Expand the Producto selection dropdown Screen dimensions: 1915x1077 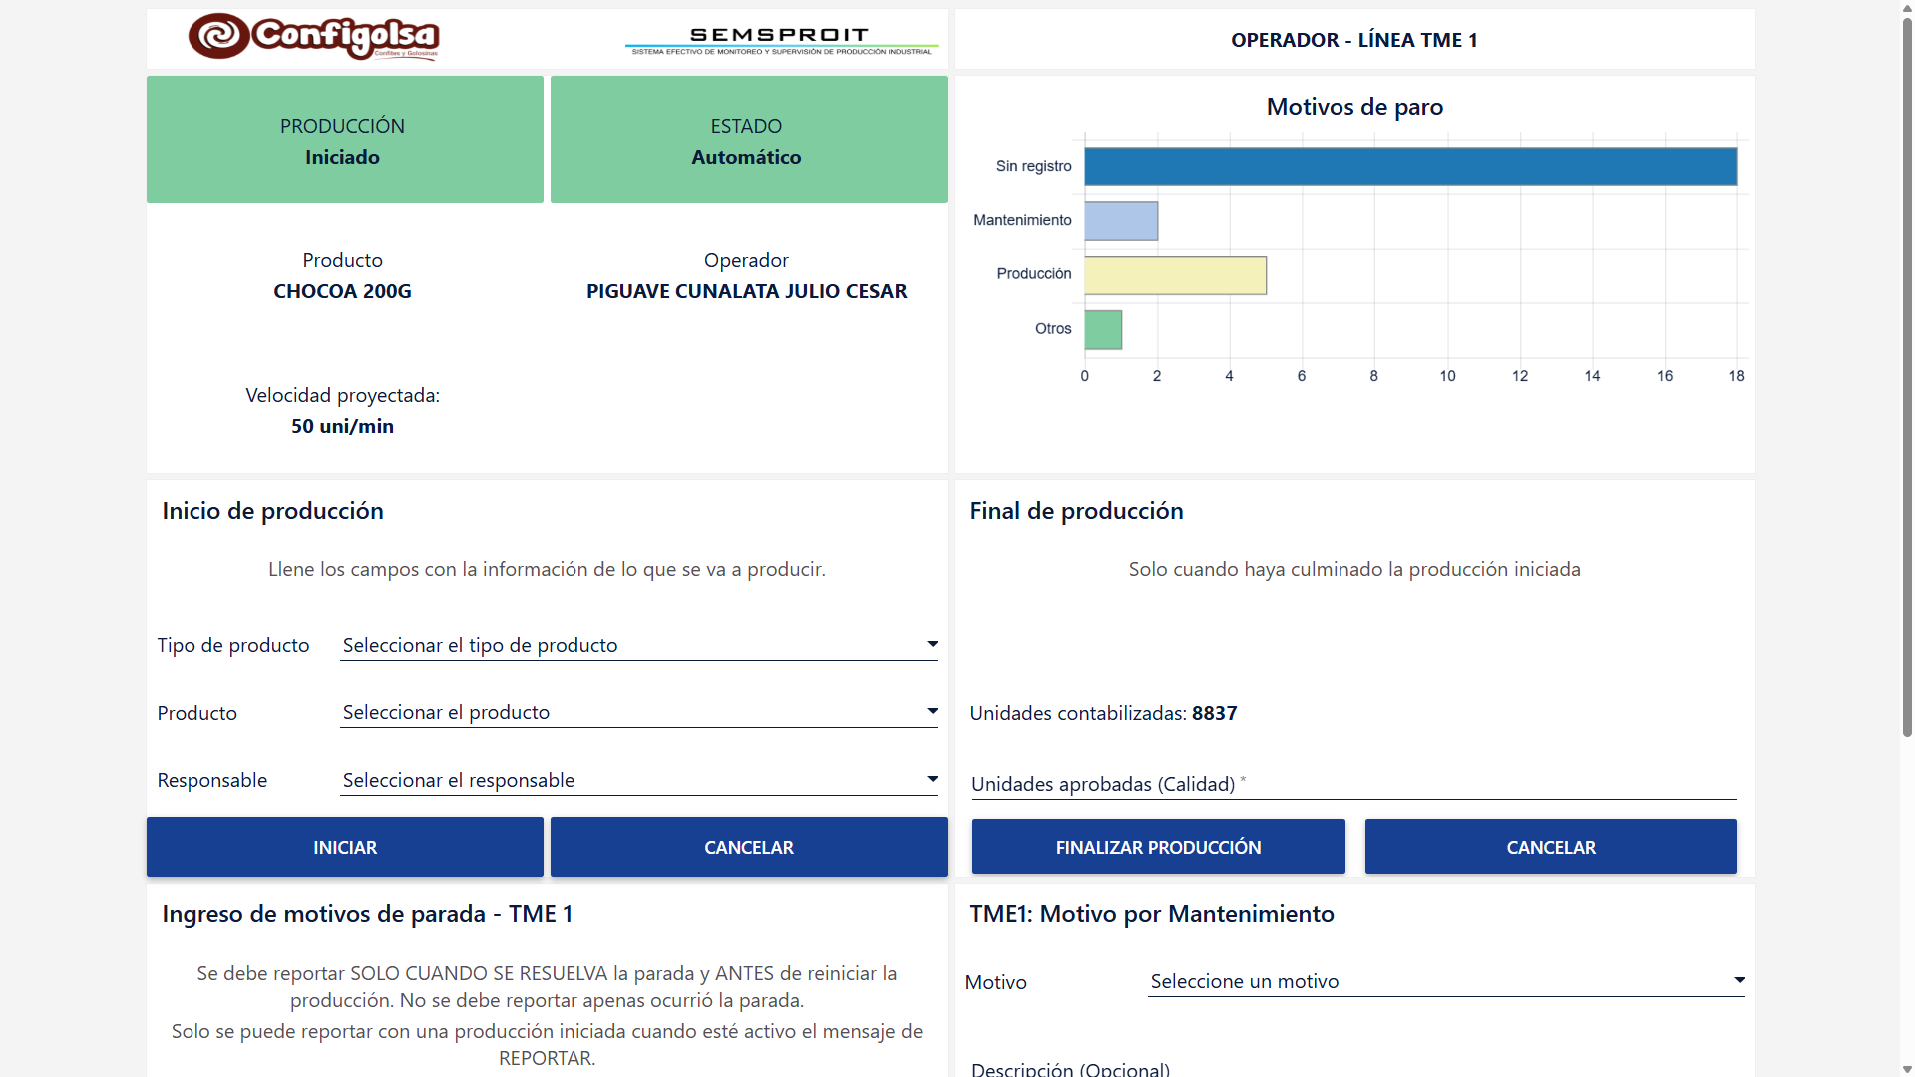pyautogui.click(x=638, y=712)
